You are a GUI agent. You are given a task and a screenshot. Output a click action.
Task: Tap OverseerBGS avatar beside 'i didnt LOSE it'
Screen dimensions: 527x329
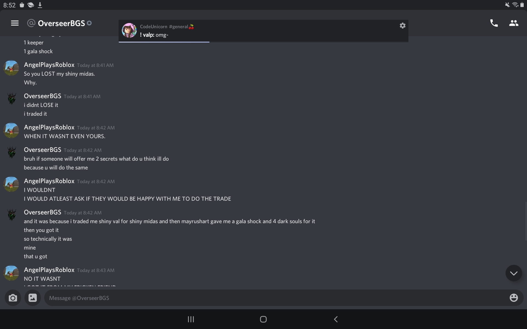pos(11,99)
